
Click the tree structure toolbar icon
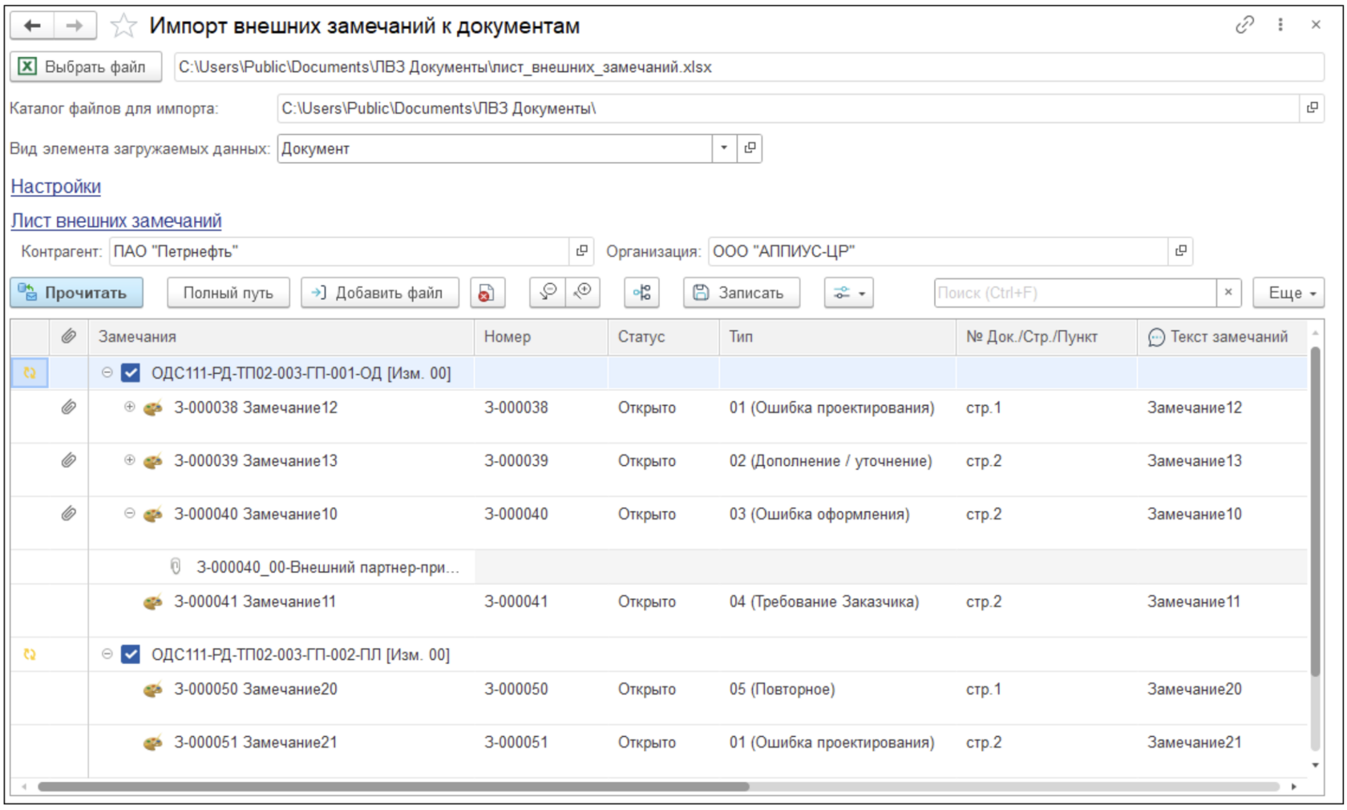[641, 293]
